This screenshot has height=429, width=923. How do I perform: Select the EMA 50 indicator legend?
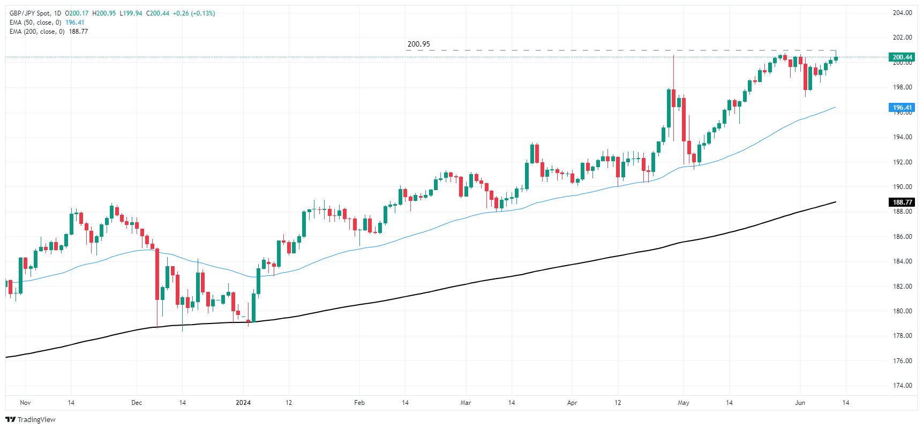click(x=35, y=22)
